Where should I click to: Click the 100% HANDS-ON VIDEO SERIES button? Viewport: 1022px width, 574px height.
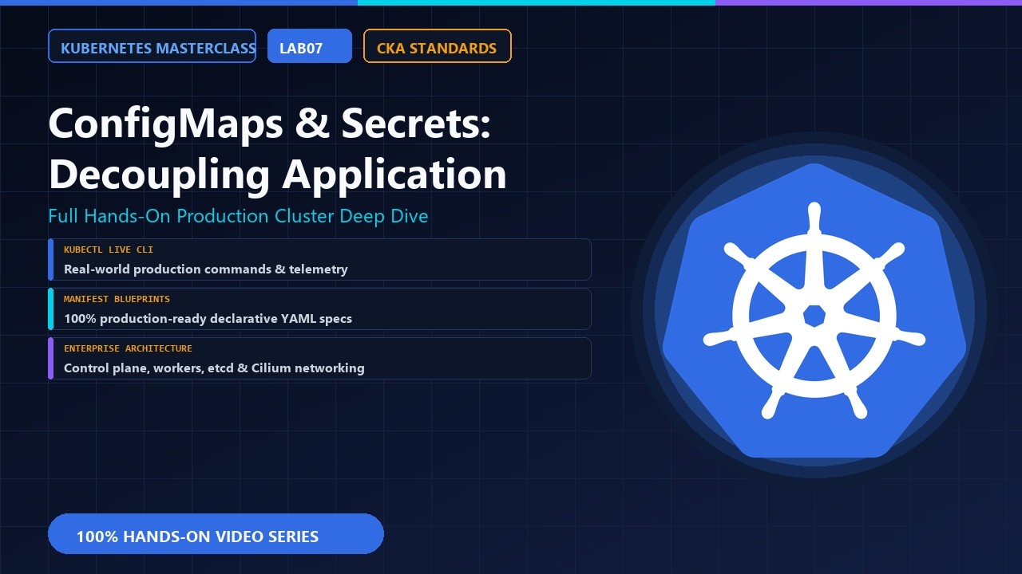pos(216,534)
